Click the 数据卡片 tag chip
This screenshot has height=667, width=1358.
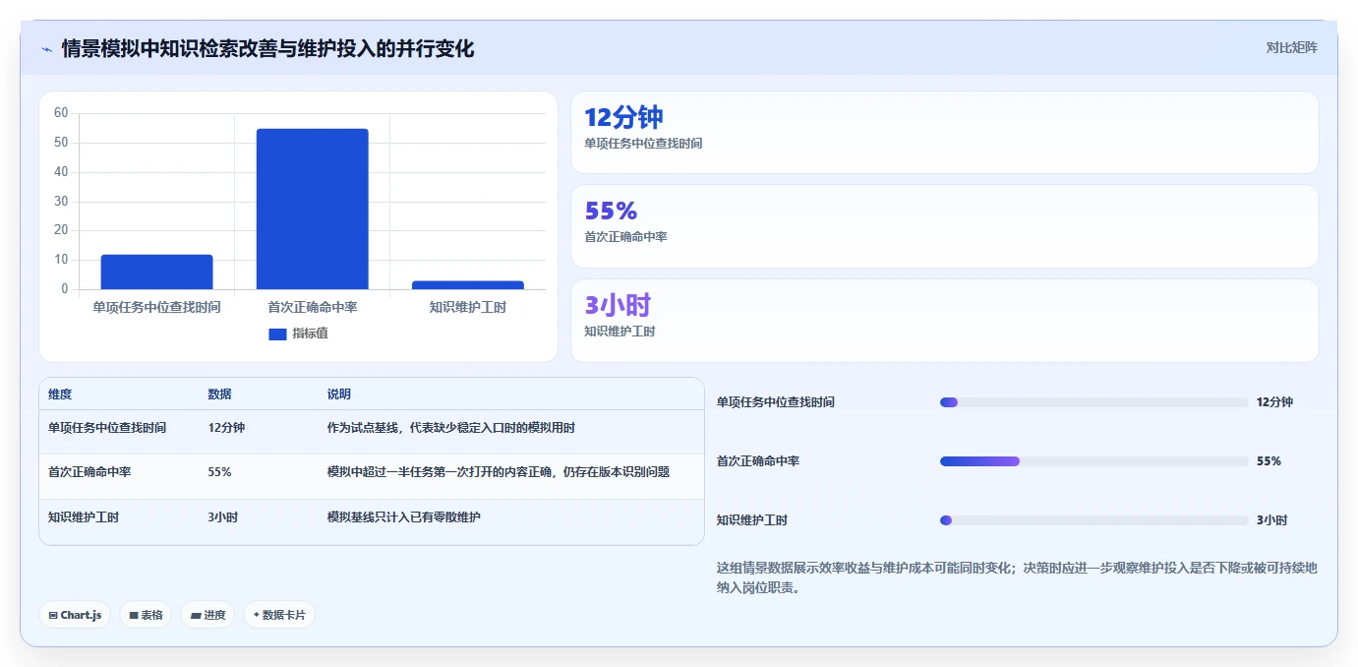coord(279,615)
